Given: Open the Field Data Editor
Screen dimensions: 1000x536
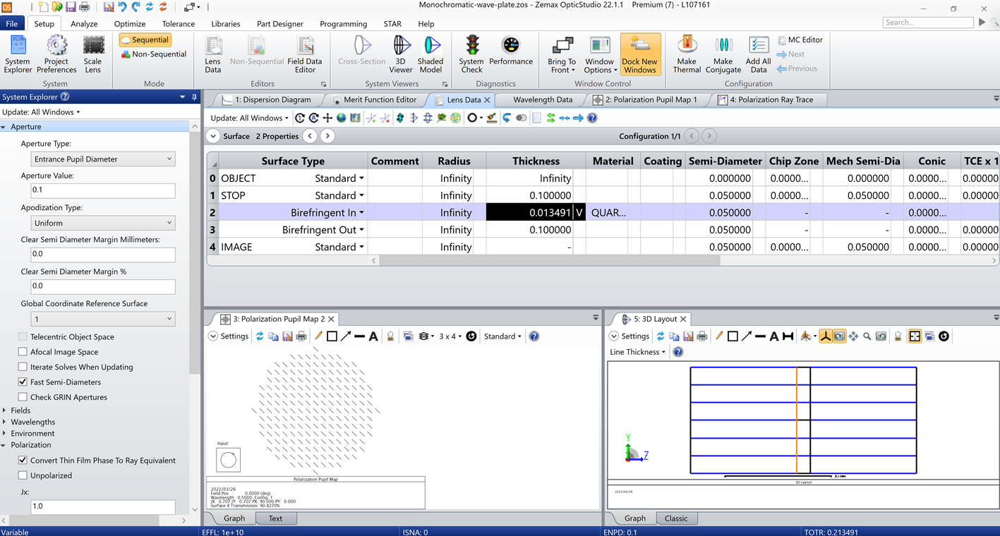Looking at the screenshot, I should click(x=305, y=54).
